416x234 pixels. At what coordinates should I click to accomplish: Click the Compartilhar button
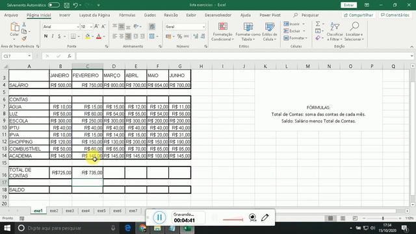point(358,15)
